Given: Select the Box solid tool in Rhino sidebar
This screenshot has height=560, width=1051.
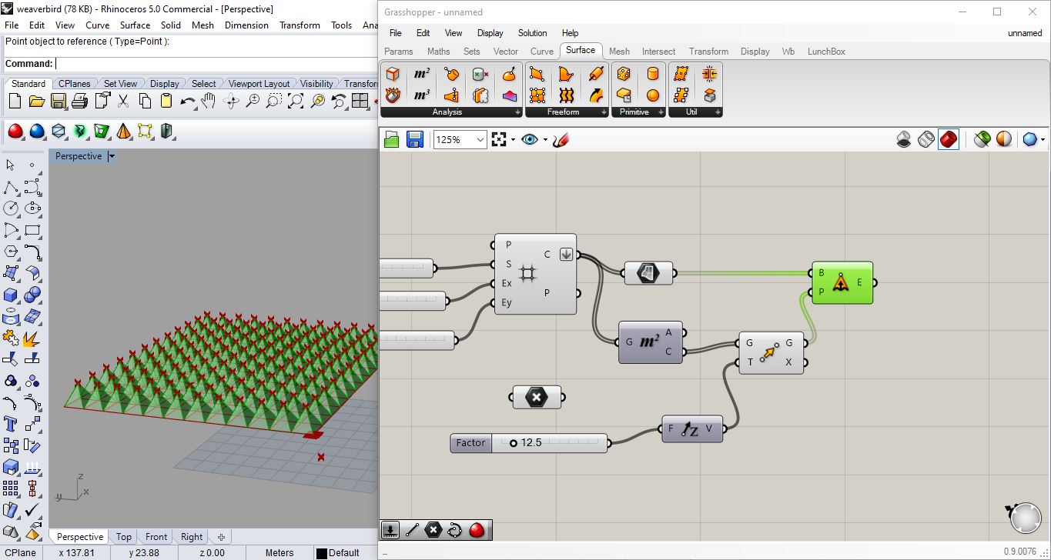Looking at the screenshot, I should click(11, 295).
